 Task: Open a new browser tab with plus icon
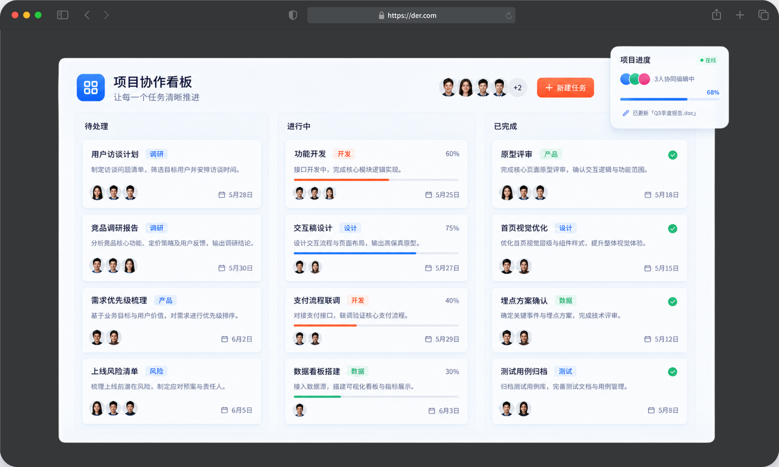tap(740, 15)
